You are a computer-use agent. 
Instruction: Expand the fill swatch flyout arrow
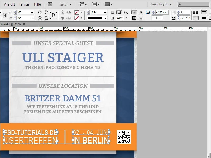[x=81, y=12]
